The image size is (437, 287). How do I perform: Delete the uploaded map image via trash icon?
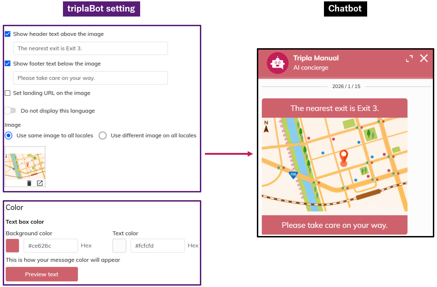click(x=29, y=183)
